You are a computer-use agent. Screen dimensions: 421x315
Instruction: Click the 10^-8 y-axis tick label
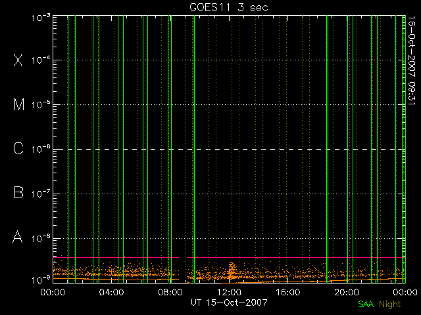click(41, 238)
